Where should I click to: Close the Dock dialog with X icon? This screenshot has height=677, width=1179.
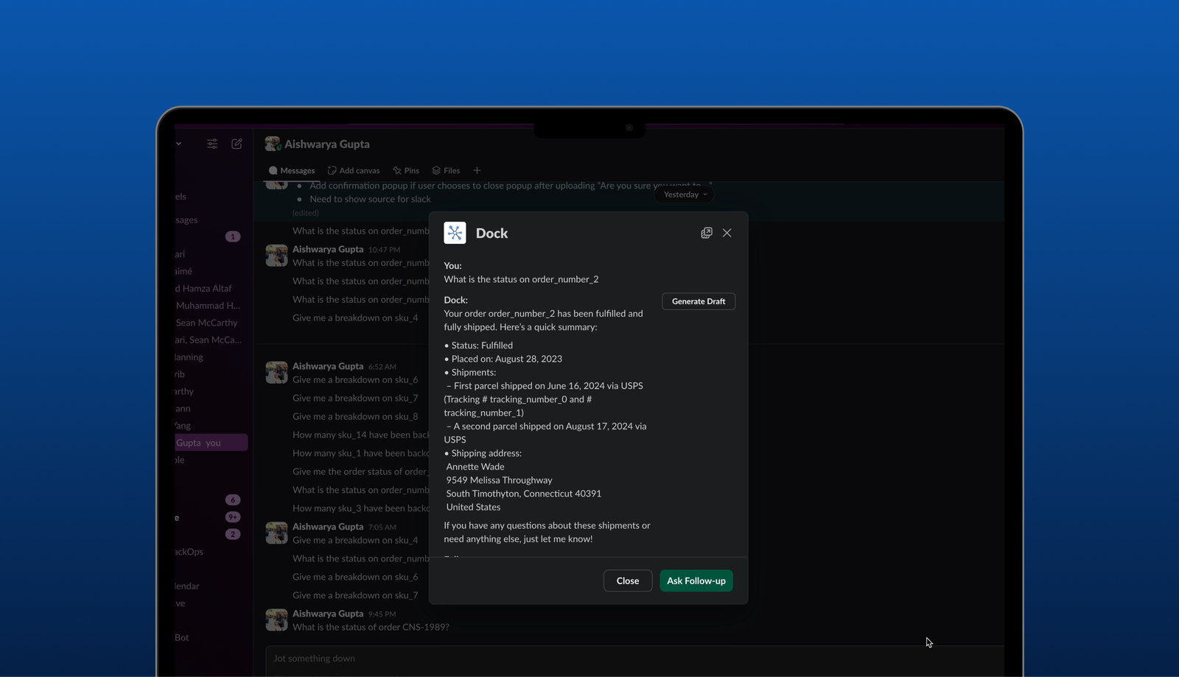[727, 233]
